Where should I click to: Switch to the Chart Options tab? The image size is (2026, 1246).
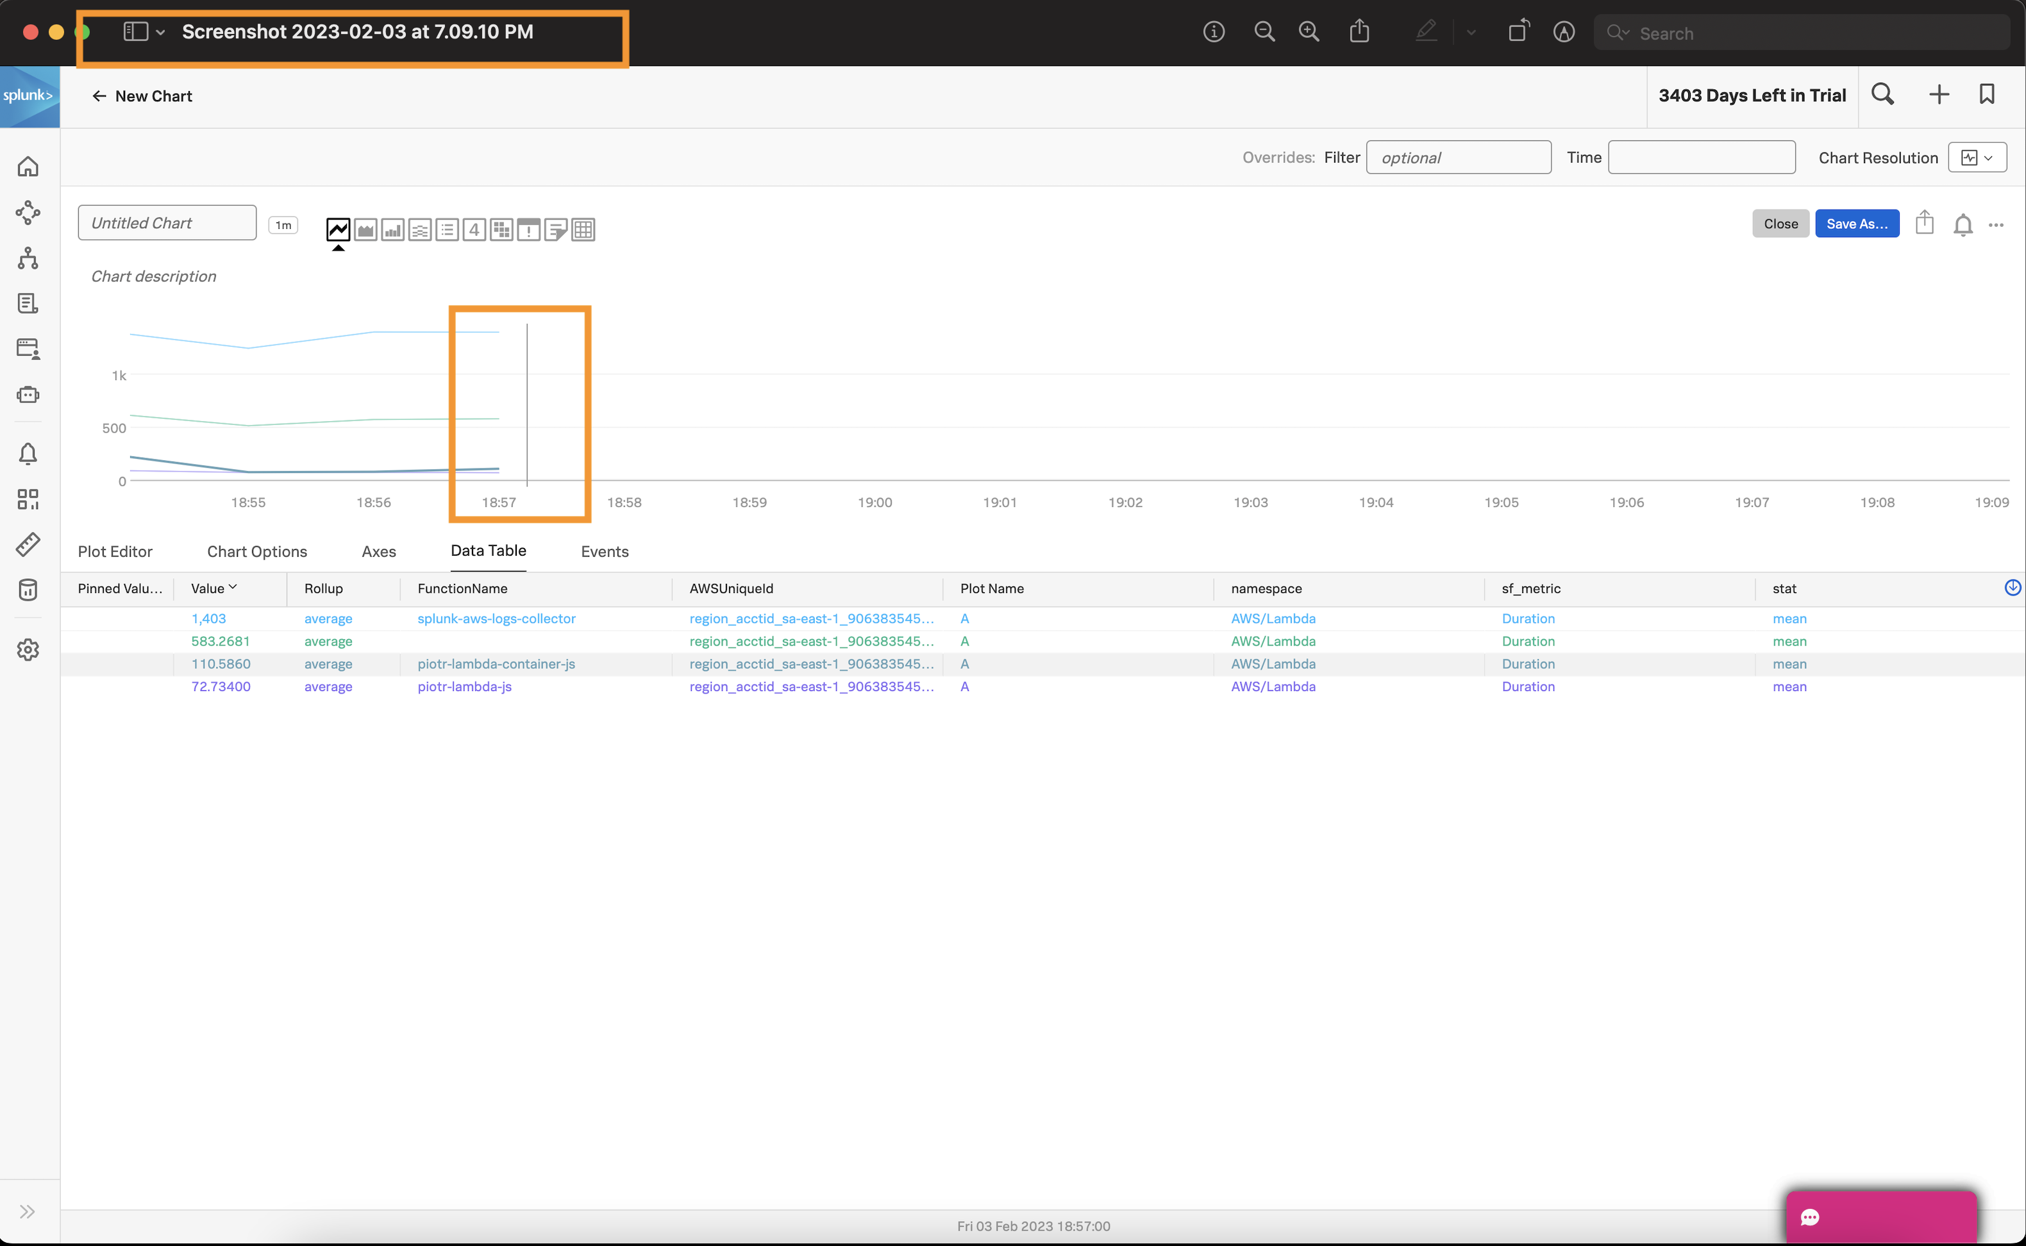click(x=256, y=551)
